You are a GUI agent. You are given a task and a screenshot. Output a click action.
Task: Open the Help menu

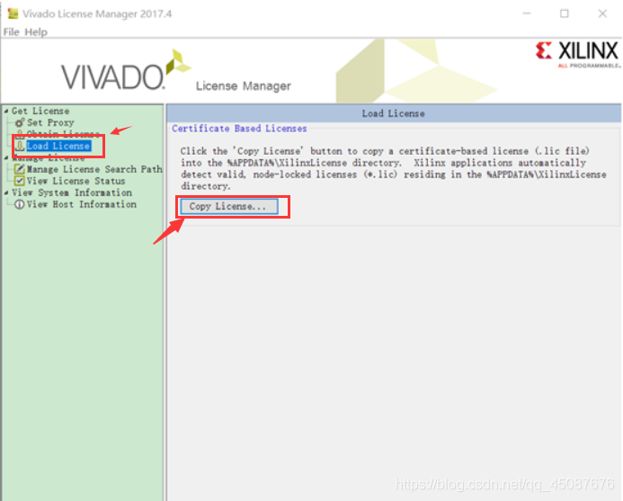tap(36, 31)
